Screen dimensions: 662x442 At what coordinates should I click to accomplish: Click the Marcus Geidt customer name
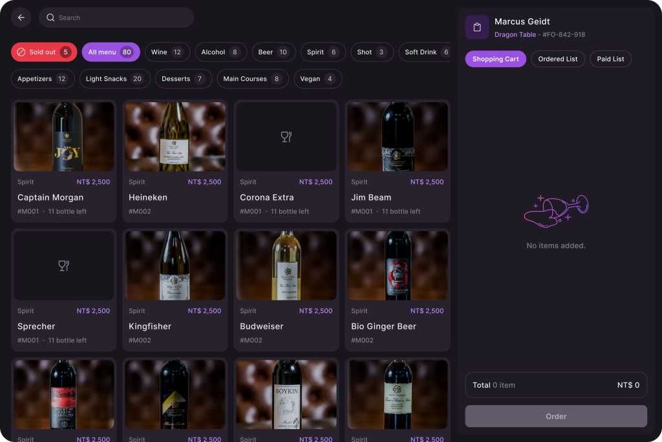(522, 21)
